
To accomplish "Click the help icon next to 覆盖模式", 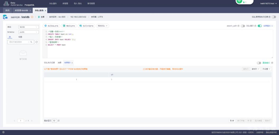I will point(272,63).
